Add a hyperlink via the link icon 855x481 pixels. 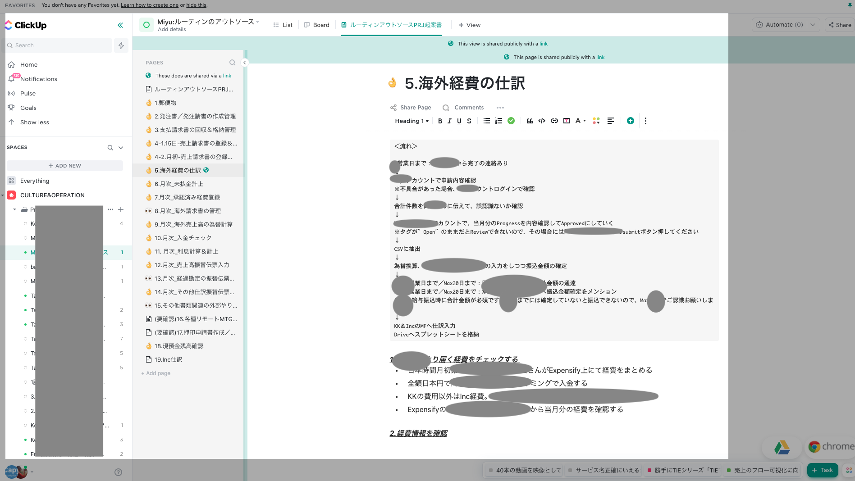pos(554,121)
